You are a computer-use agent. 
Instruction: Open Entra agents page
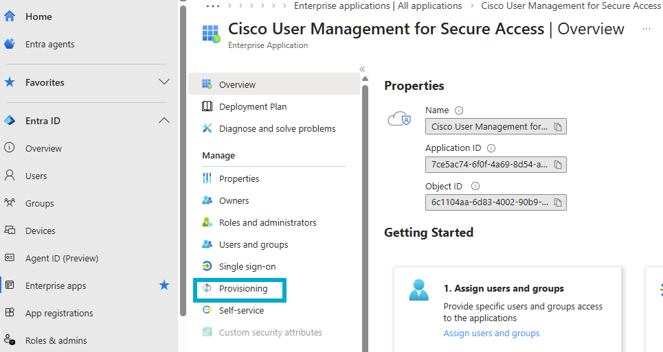coord(50,45)
